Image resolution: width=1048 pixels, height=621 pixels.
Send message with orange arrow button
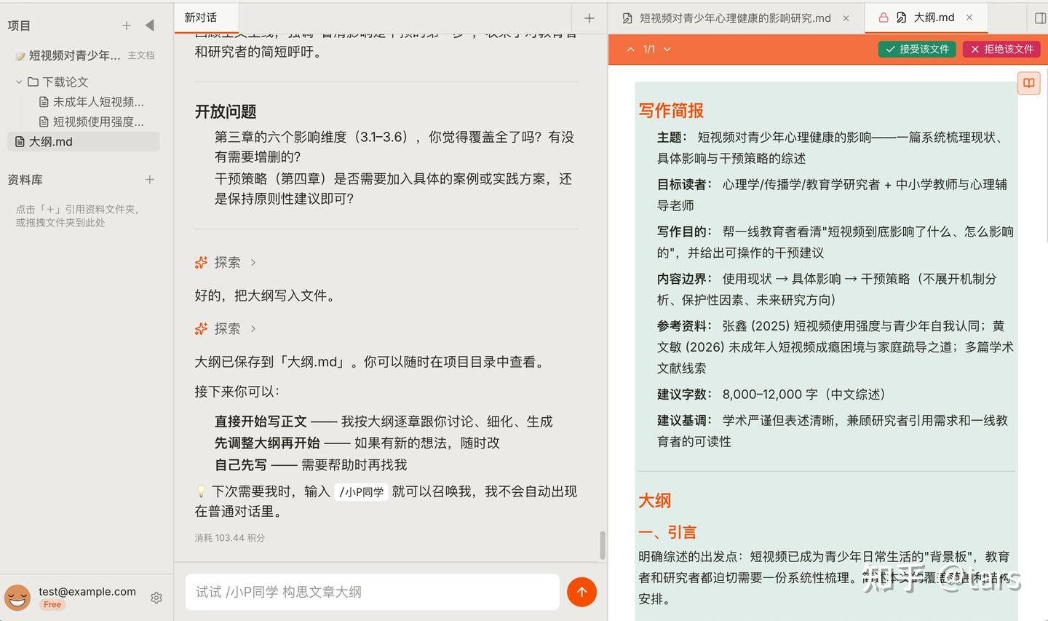click(581, 592)
